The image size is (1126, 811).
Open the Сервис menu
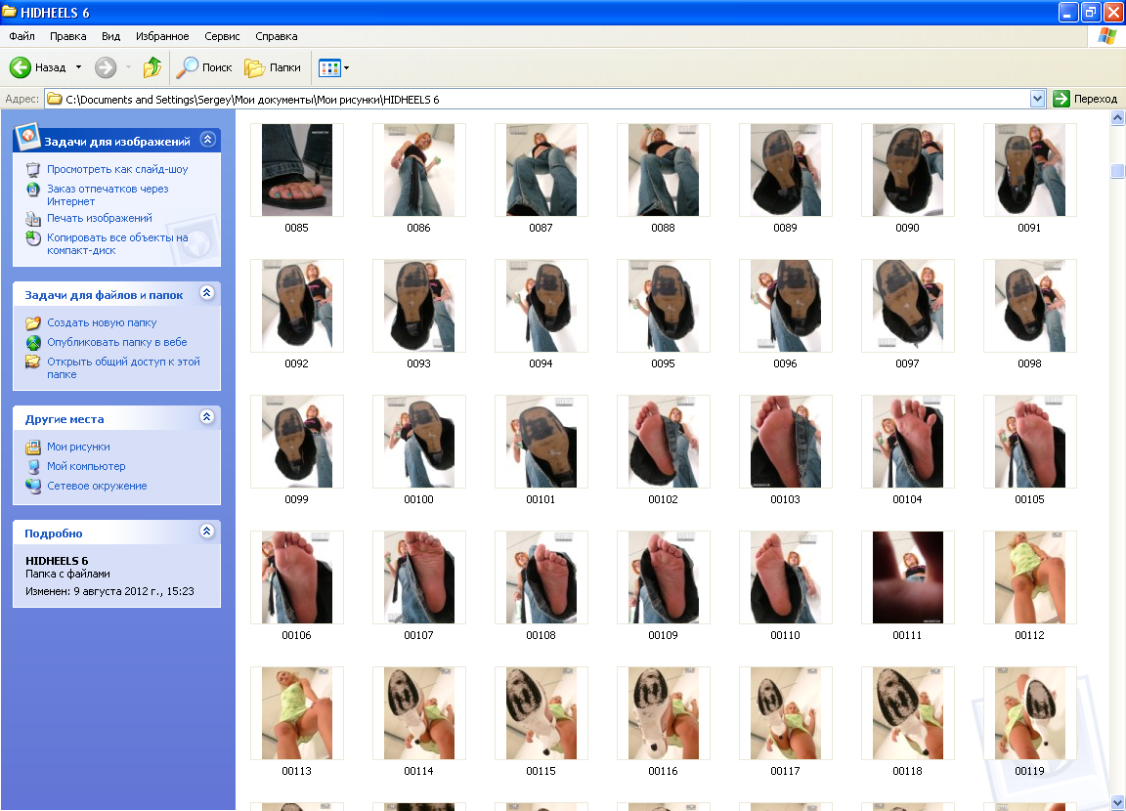tap(222, 36)
